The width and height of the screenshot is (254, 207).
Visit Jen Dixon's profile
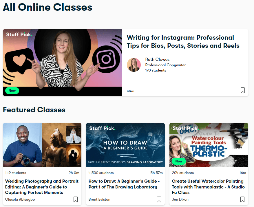(x=180, y=199)
